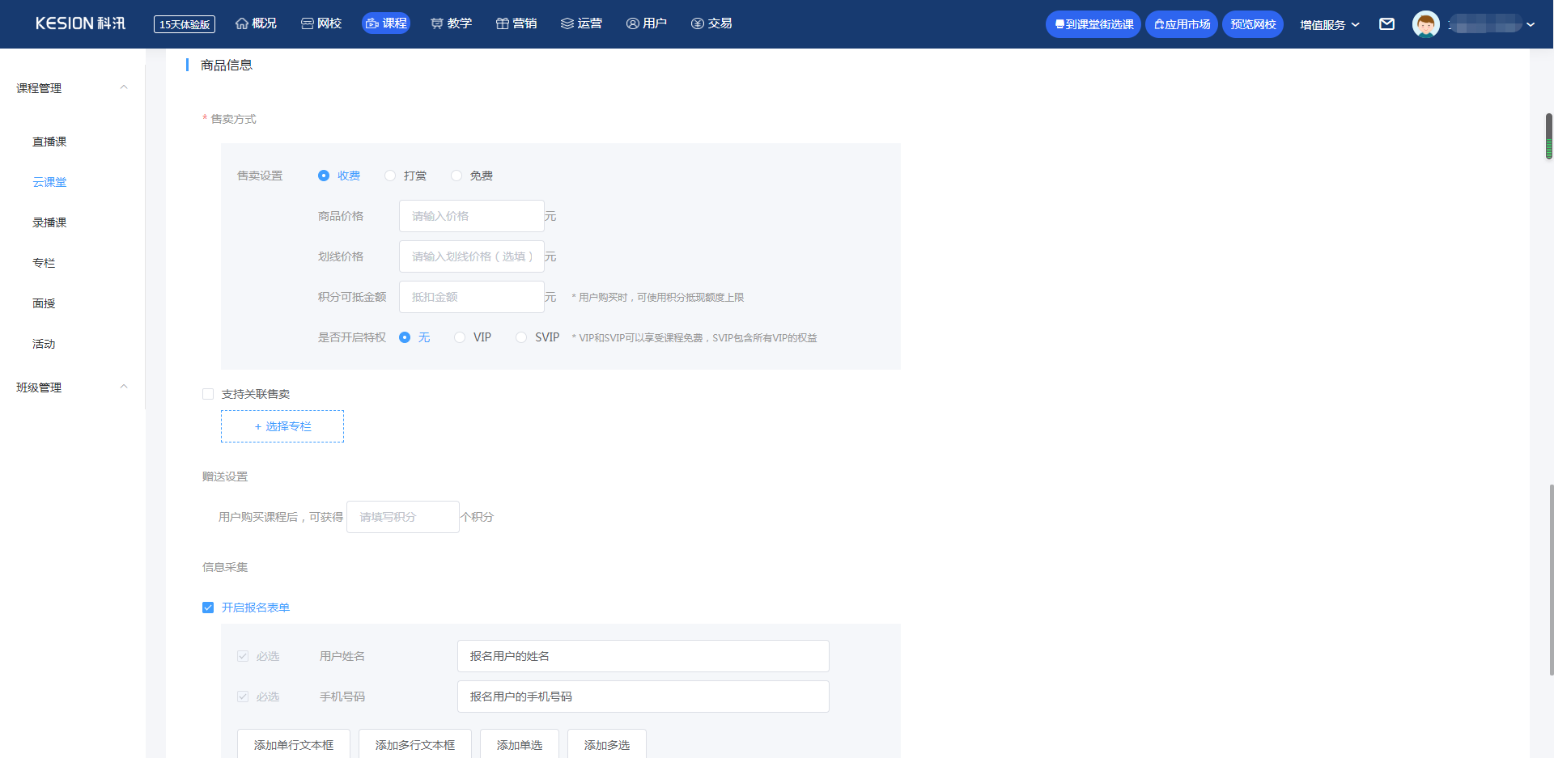This screenshot has height=758, width=1554.
Task: Open 录播课 in the sidebar
Action: pos(49,222)
